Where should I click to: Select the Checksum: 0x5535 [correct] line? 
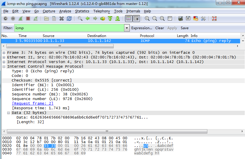[x=42, y=80]
